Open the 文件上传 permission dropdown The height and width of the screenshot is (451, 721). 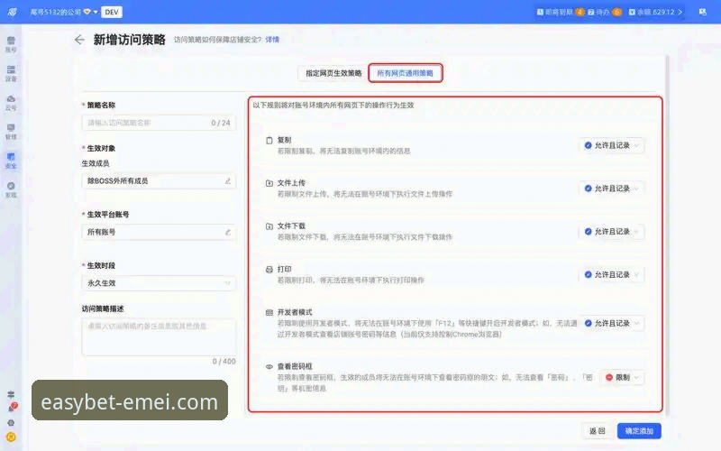click(611, 189)
